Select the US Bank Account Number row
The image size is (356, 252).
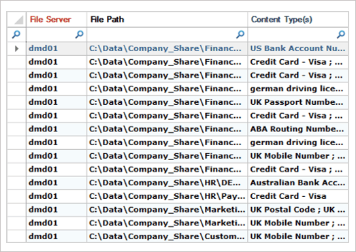coord(178,48)
